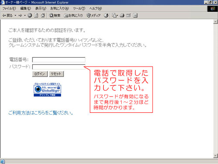Click the Discuss toolbar icon

(x=135, y=15)
